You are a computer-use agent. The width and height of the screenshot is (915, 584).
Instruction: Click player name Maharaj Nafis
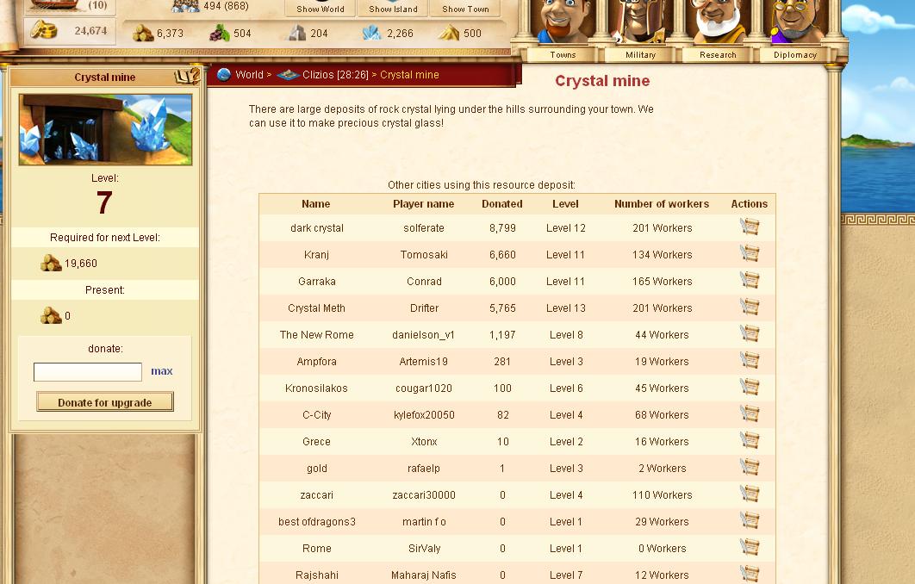[x=424, y=575]
